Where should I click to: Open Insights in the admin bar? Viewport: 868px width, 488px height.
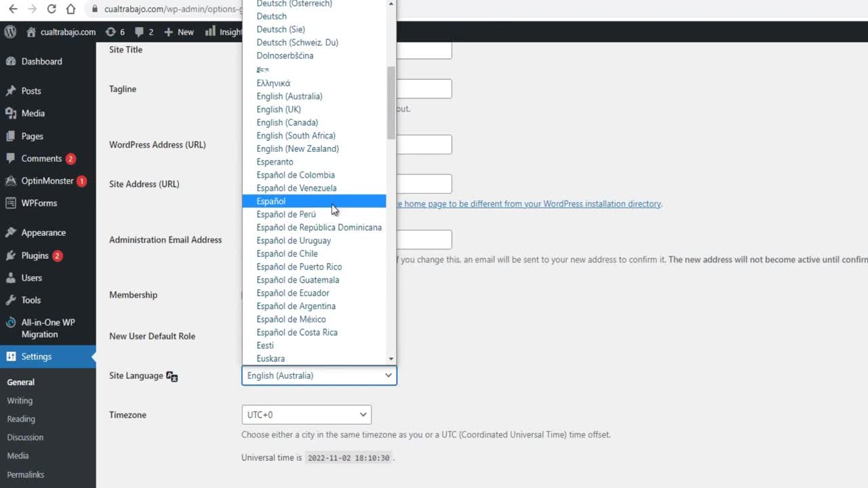[223, 32]
